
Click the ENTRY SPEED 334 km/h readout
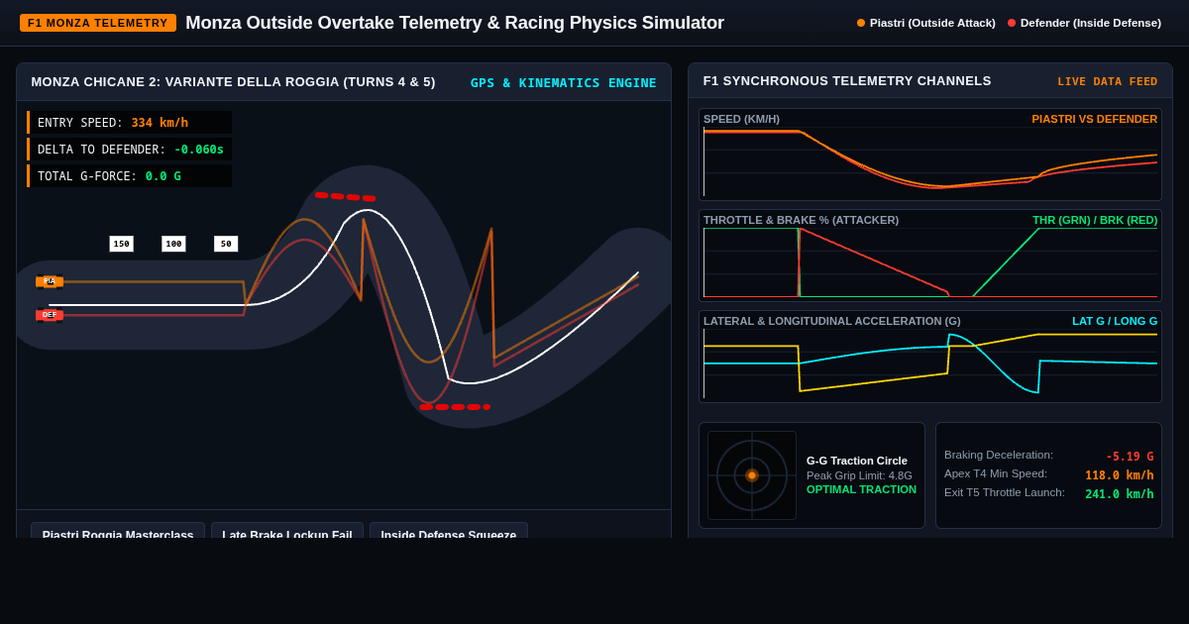click(x=130, y=123)
